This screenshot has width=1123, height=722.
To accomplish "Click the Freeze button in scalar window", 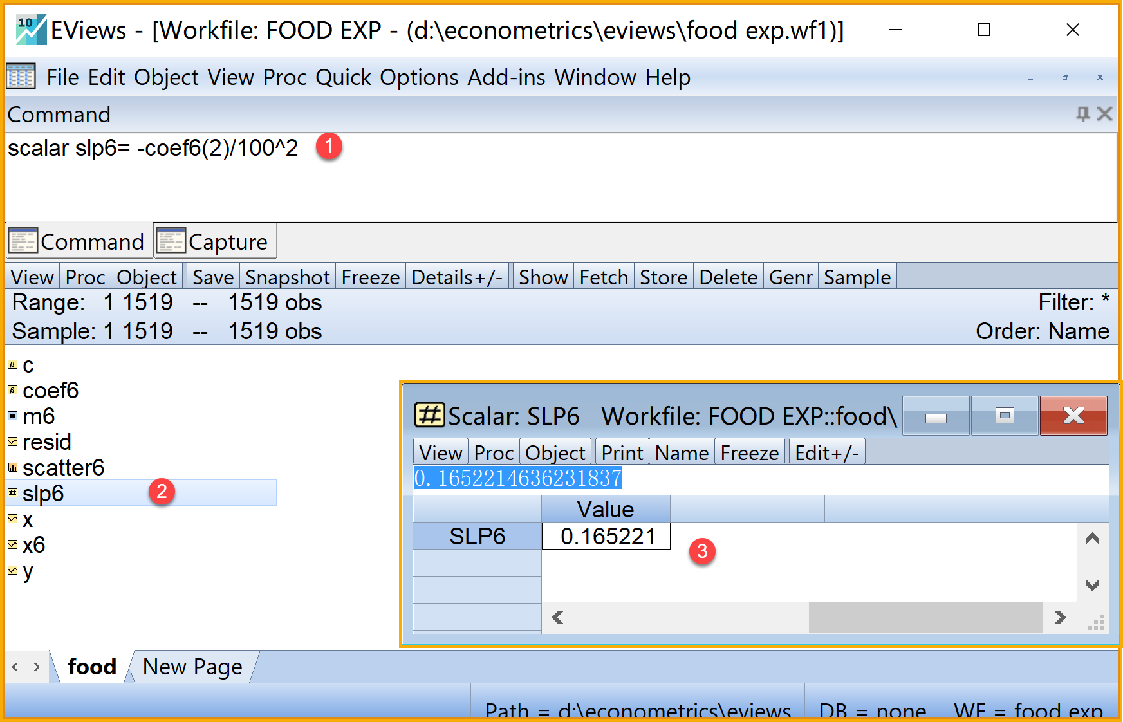I will [x=749, y=453].
